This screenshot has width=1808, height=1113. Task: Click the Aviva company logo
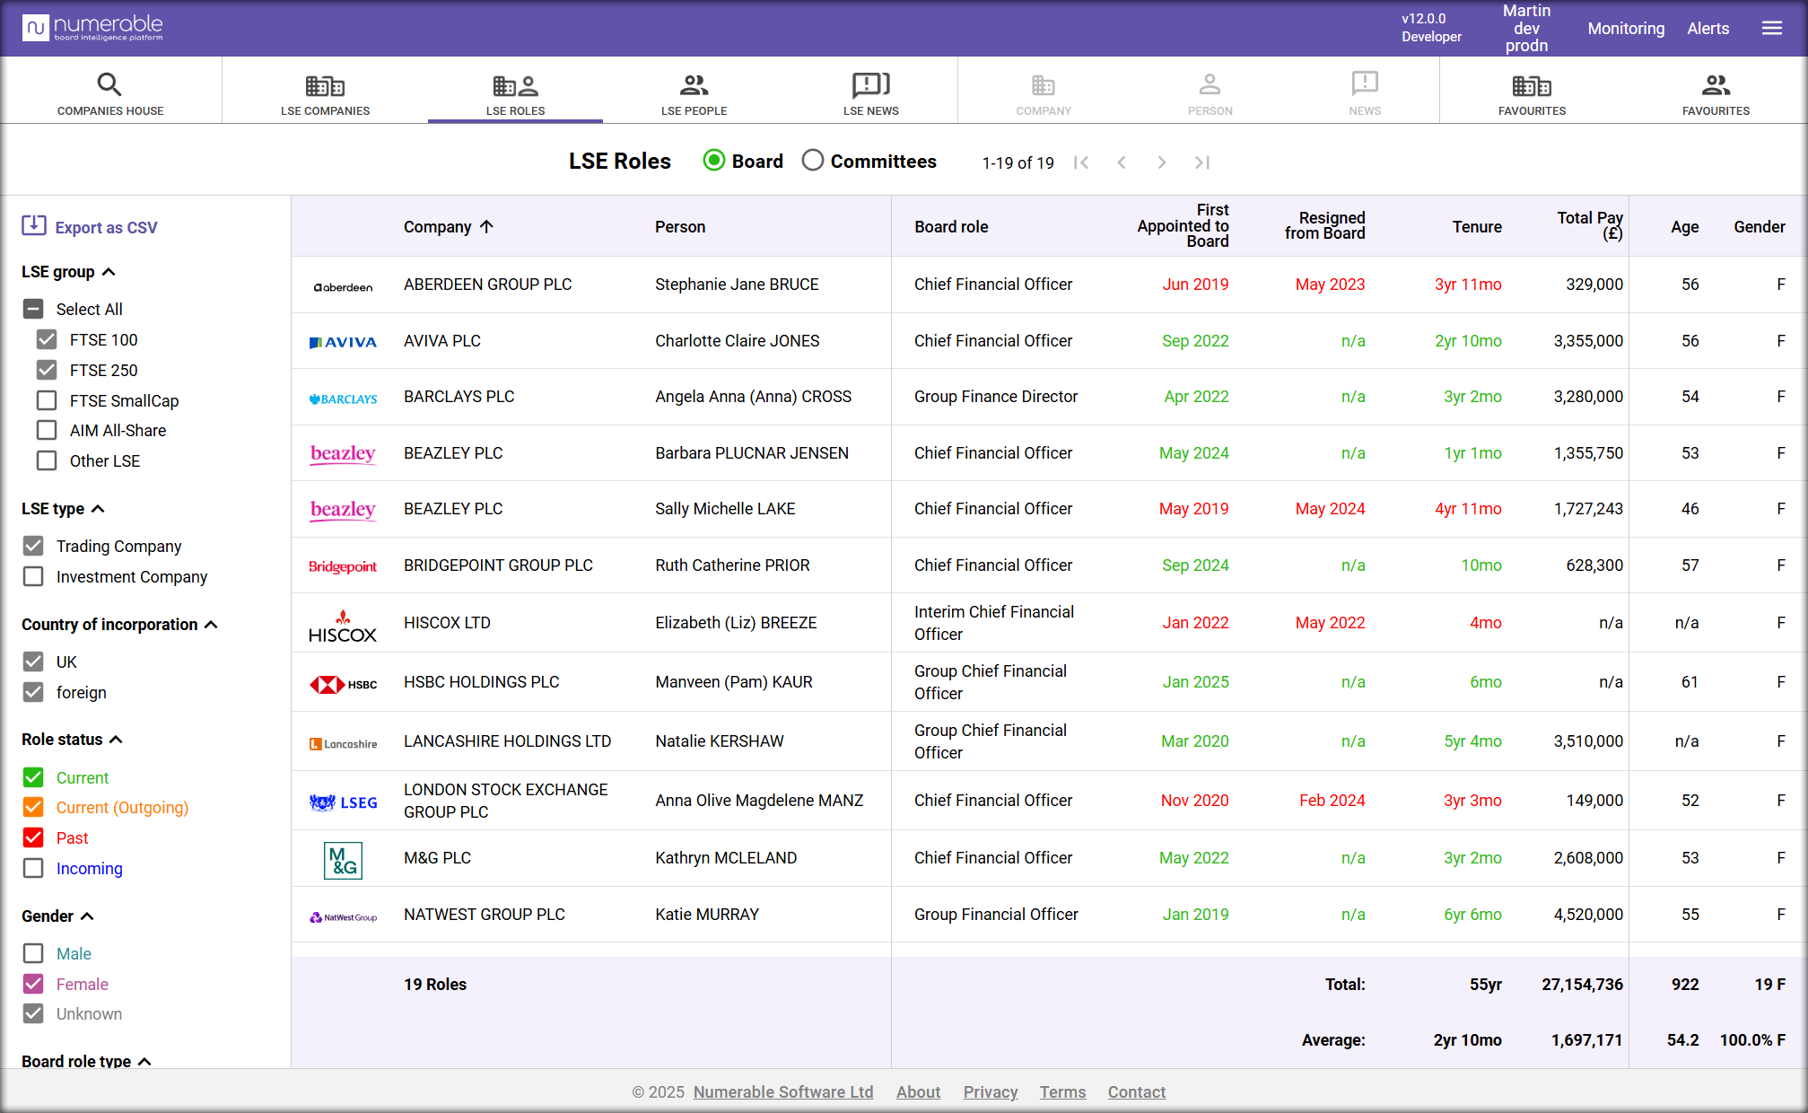(343, 342)
